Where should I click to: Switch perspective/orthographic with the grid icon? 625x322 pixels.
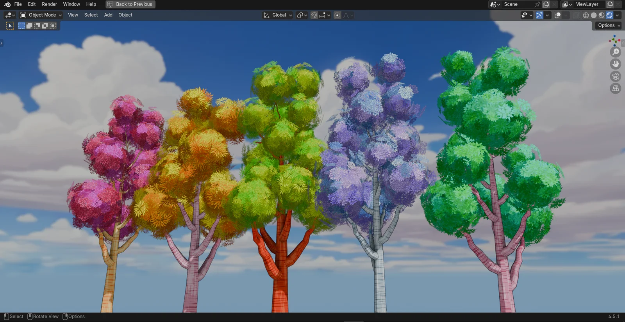(x=616, y=89)
